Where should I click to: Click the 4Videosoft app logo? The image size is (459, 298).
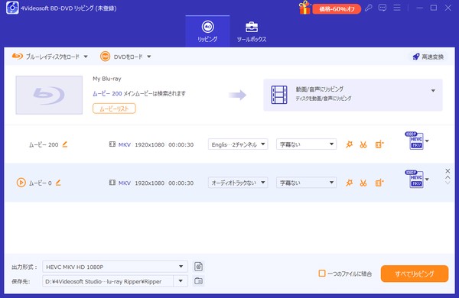[x=12, y=8]
